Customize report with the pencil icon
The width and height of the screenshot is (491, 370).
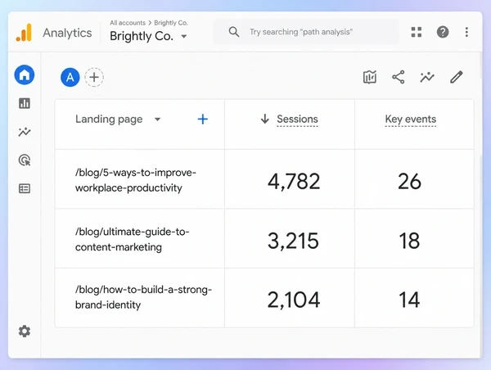tap(457, 77)
